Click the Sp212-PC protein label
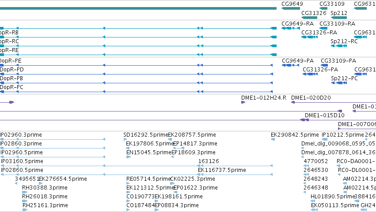Viewport: 376px width, 212px height. pos(344,78)
